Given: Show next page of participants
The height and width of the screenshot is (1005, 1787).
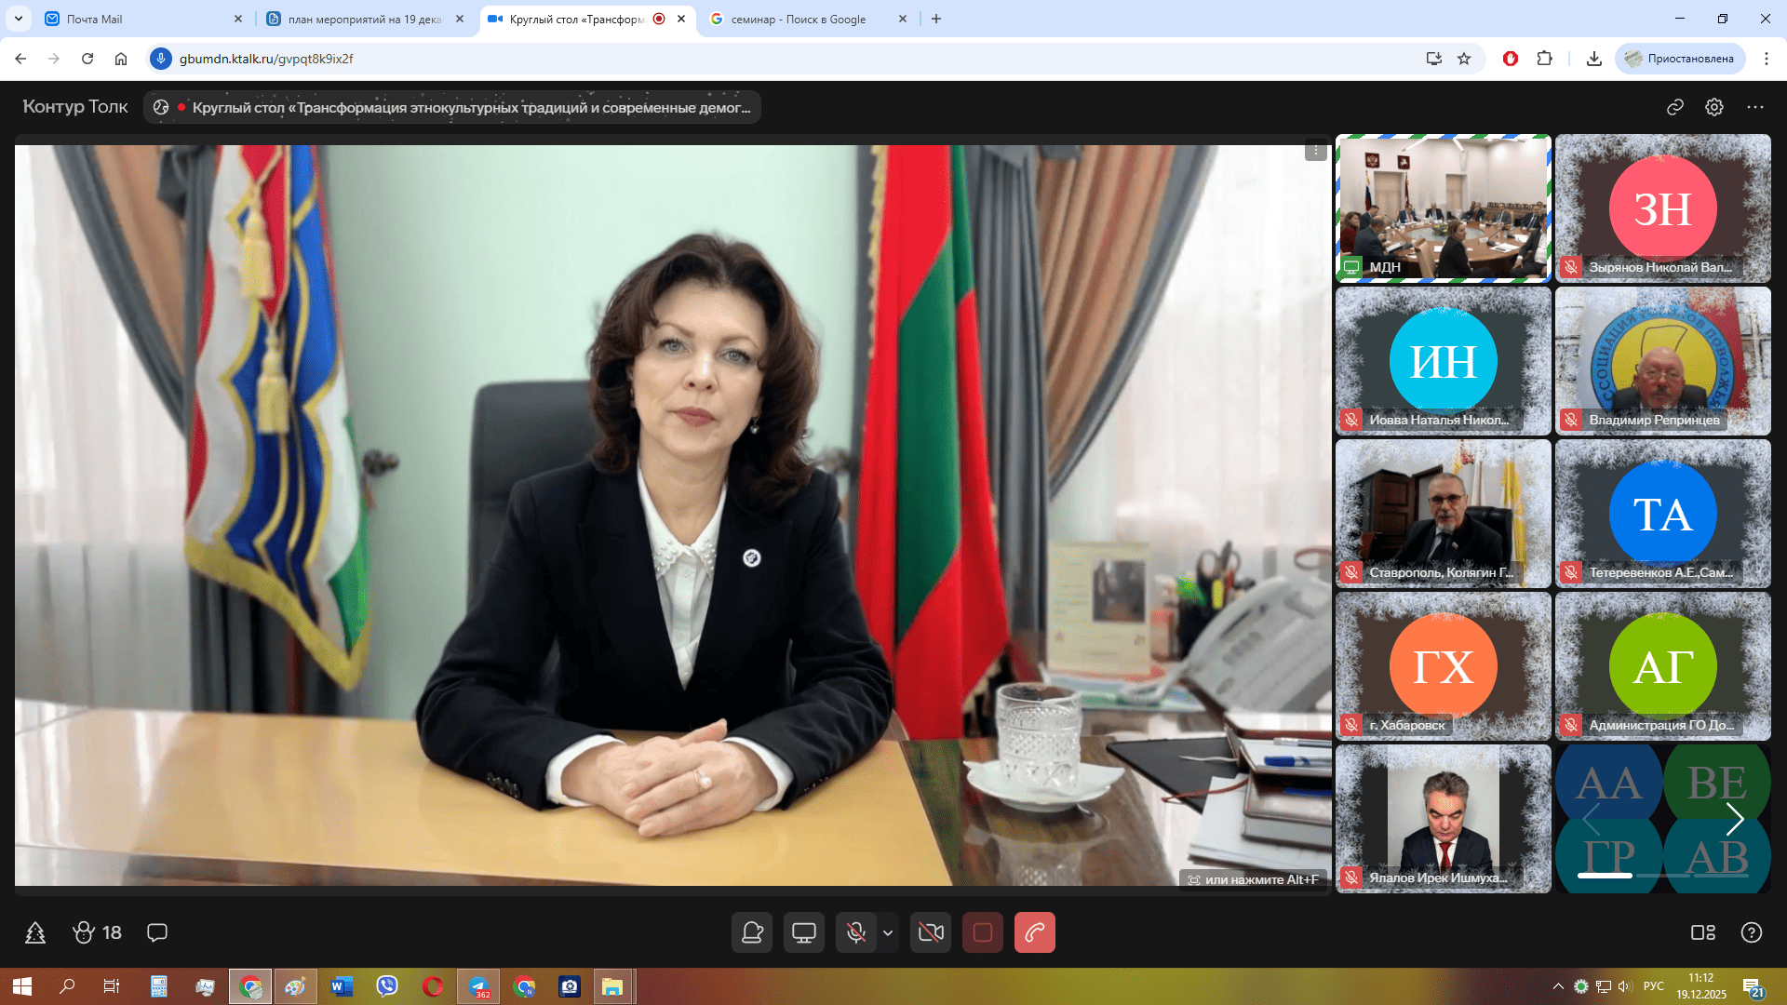Looking at the screenshot, I should (x=1734, y=819).
